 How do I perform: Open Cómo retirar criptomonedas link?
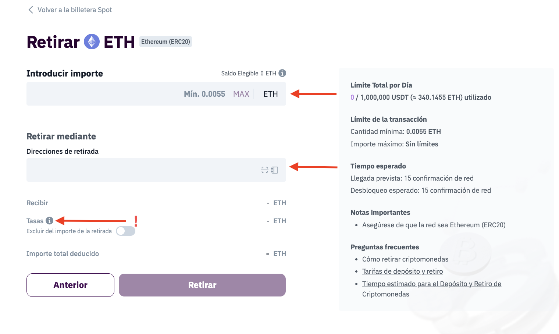tap(405, 259)
